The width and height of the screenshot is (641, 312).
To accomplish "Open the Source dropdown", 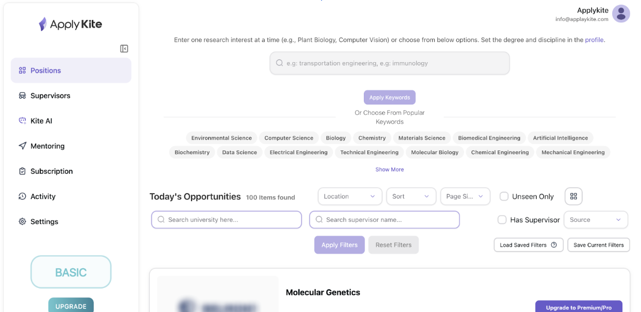I will point(596,220).
